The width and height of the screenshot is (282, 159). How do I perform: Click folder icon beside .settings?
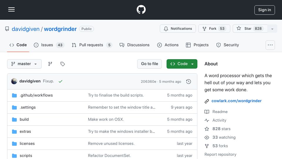pyautogui.click(x=14, y=107)
